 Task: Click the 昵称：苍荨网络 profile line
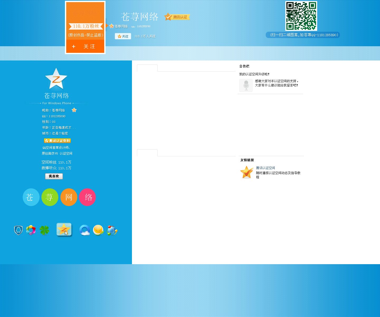pyautogui.click(x=53, y=110)
